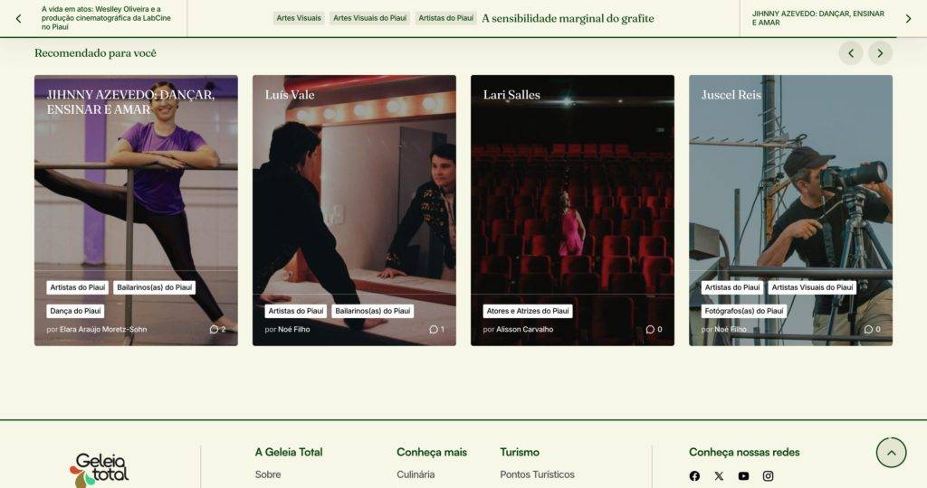Screen dimensions: 927x488
Task: Click the scroll-to-top arrow button
Action: point(891,452)
